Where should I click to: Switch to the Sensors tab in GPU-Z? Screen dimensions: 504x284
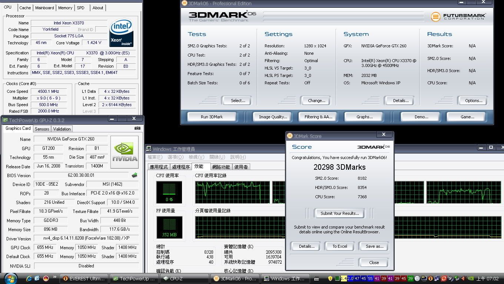click(x=42, y=129)
